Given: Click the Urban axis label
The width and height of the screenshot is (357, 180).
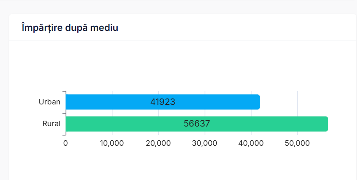Looking at the screenshot, I should [x=50, y=102].
